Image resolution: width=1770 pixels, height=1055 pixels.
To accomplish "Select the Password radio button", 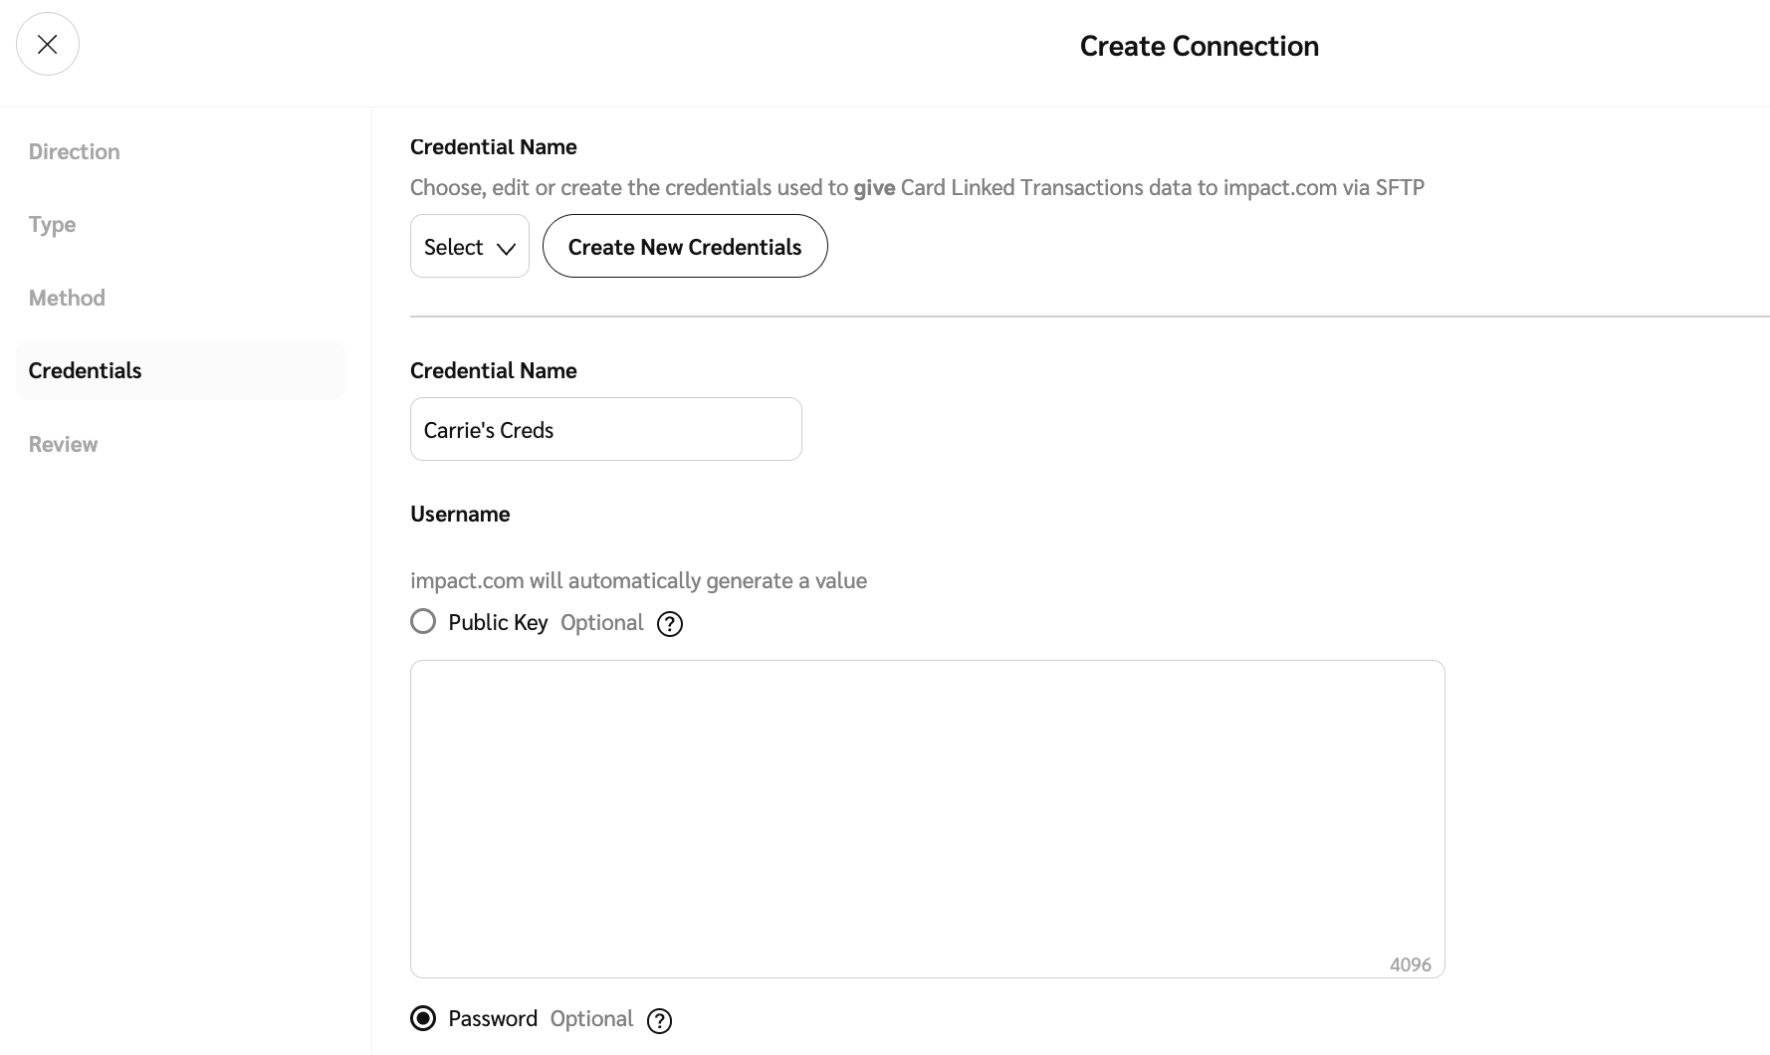I will tap(423, 1018).
